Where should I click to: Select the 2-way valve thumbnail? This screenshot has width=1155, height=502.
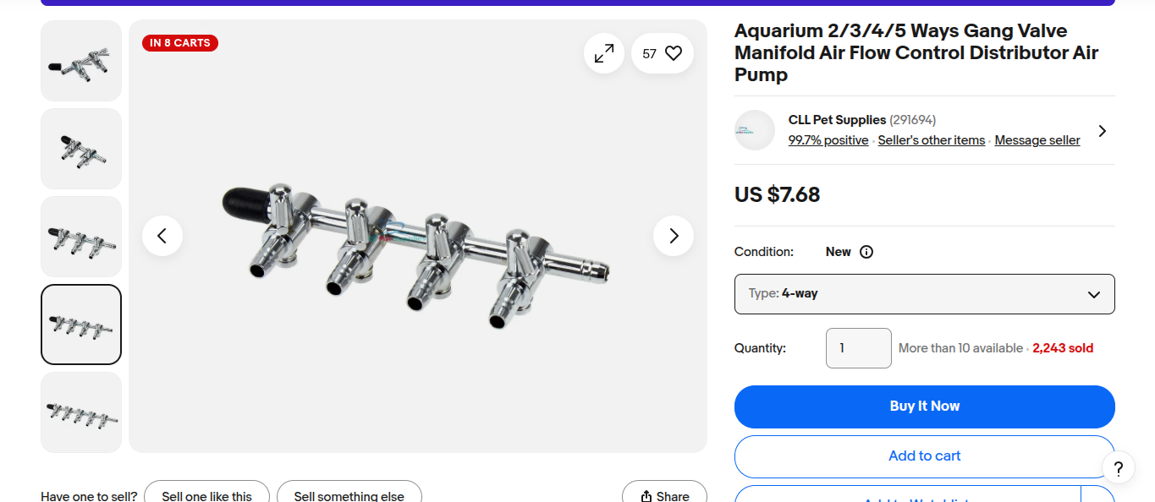81,149
